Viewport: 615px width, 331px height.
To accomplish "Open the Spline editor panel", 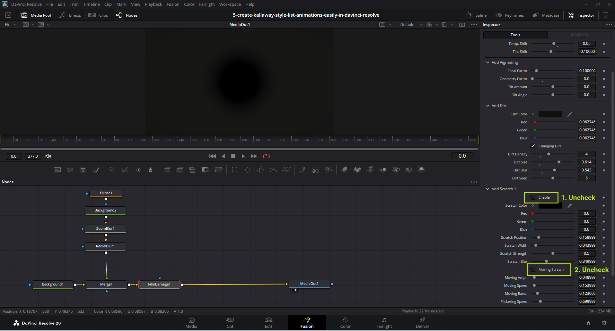I will [x=476, y=15].
